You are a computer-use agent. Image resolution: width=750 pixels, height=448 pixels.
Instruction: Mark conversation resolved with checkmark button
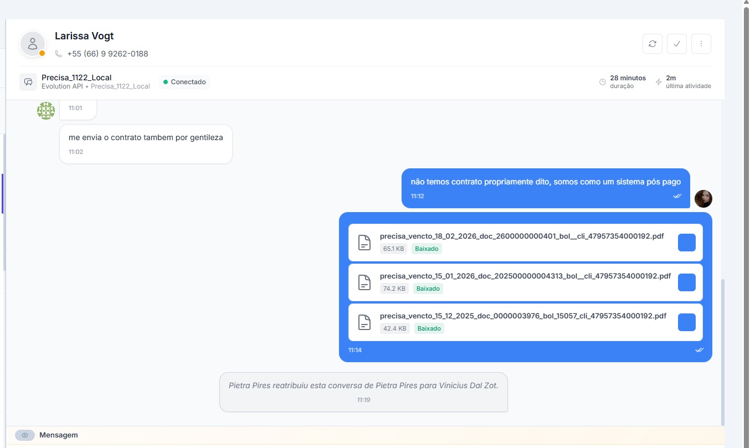[x=676, y=44]
